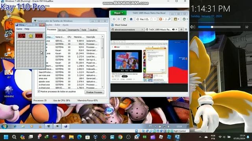The width and height of the screenshot is (252, 141).
Task: Select the Processos tab
Action: click(52, 30)
